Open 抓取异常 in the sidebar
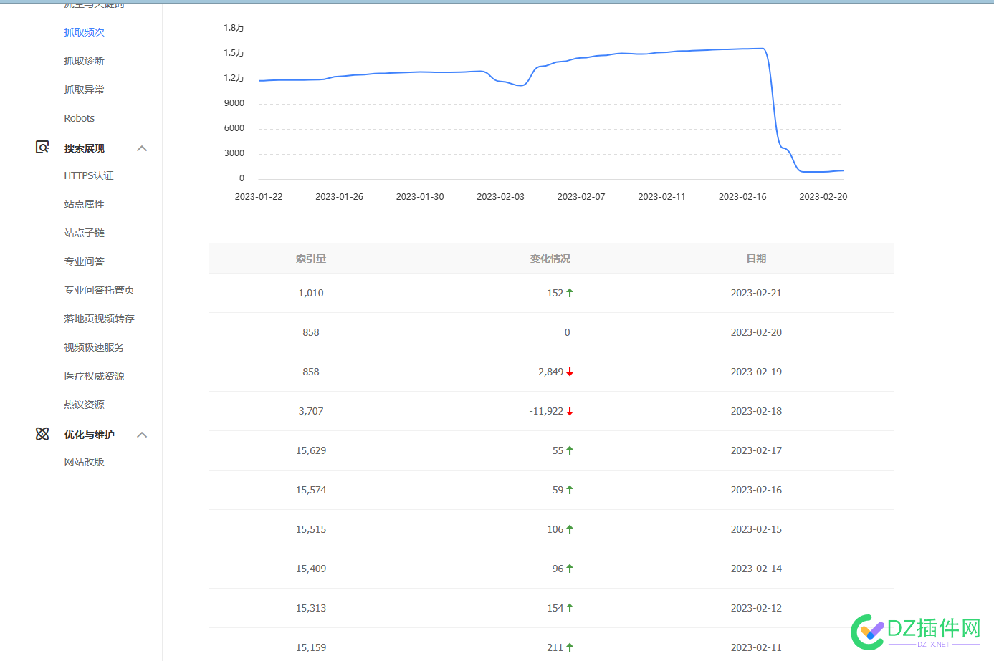 point(84,90)
